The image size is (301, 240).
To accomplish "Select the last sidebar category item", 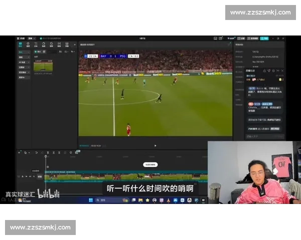I will tap(24, 77).
